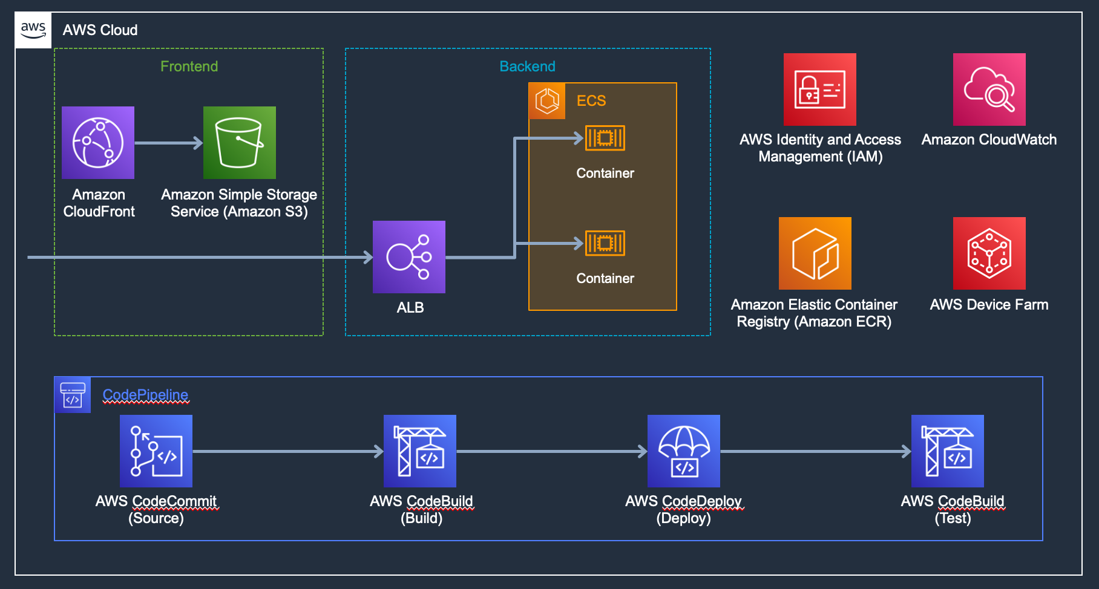Select the AWS CodeDeploy icon
Screen dimensions: 1099x589
[x=684, y=451]
